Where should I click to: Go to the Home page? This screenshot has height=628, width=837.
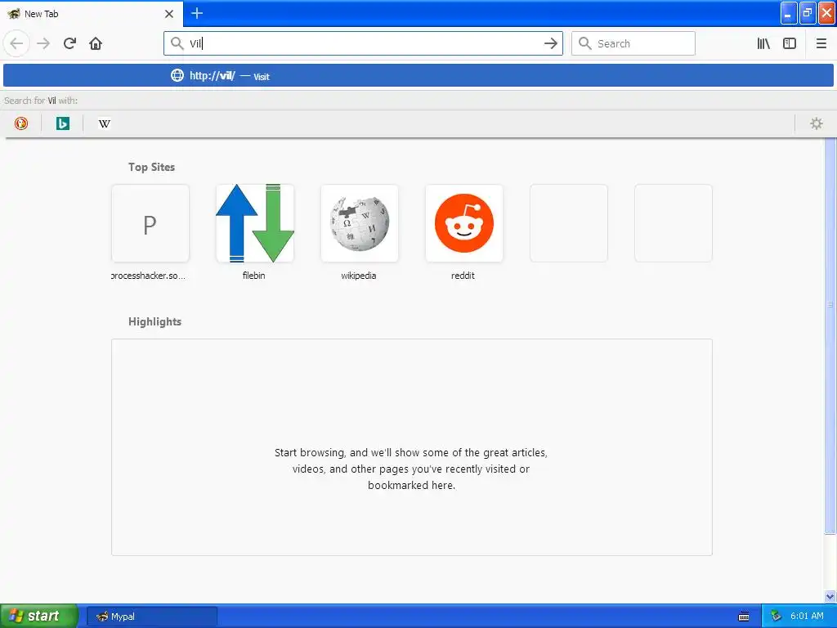(x=96, y=43)
